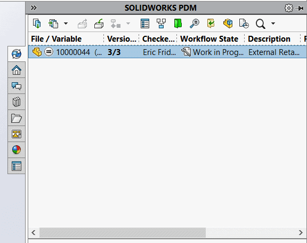Image resolution: width=307 pixels, height=243 pixels.
Task: Click the Version column header
Action: point(122,39)
